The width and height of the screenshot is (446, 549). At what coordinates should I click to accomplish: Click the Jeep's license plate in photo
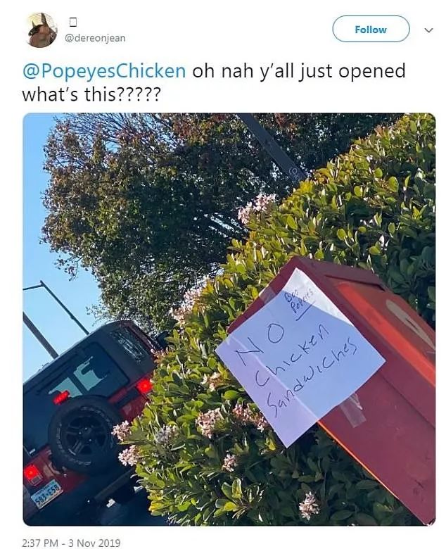pyautogui.click(x=46, y=493)
